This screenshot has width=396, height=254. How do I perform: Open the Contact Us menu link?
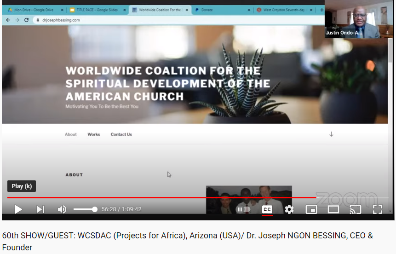point(121,134)
